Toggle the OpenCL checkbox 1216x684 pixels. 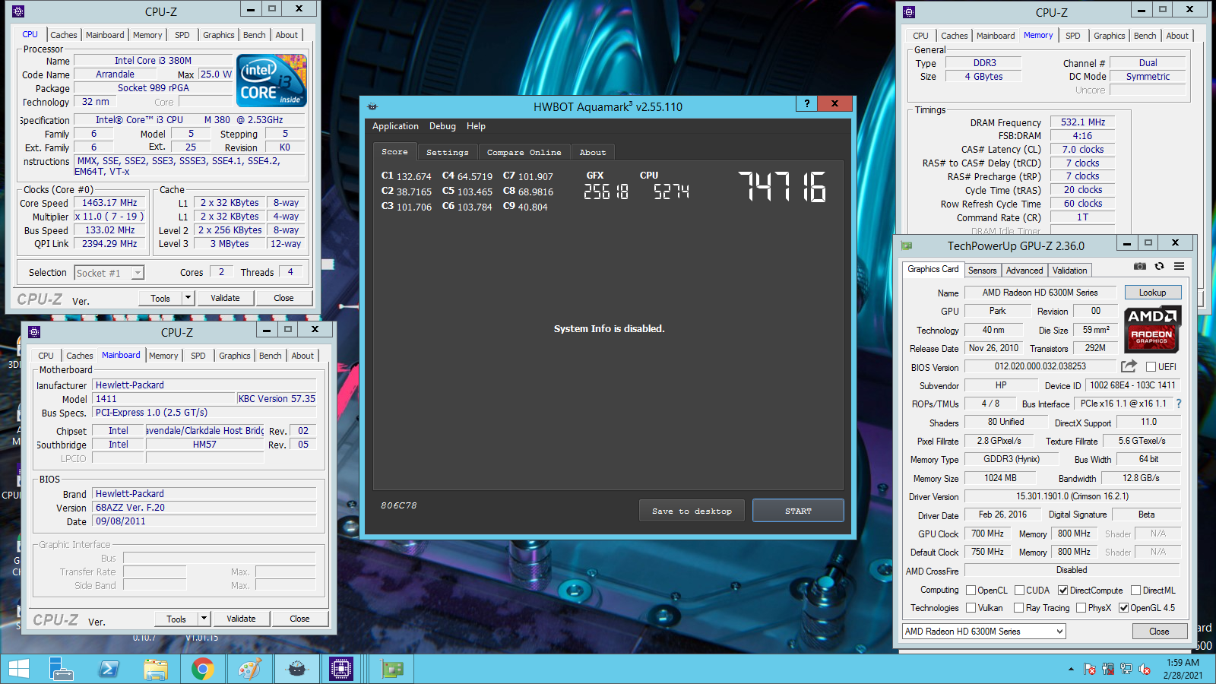click(971, 591)
